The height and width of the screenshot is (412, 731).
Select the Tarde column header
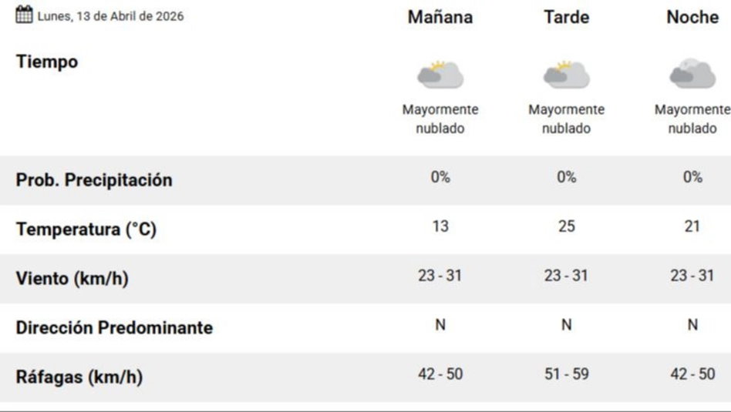[566, 17]
